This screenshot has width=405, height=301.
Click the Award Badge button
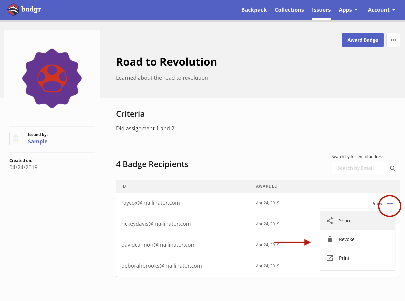tap(363, 40)
